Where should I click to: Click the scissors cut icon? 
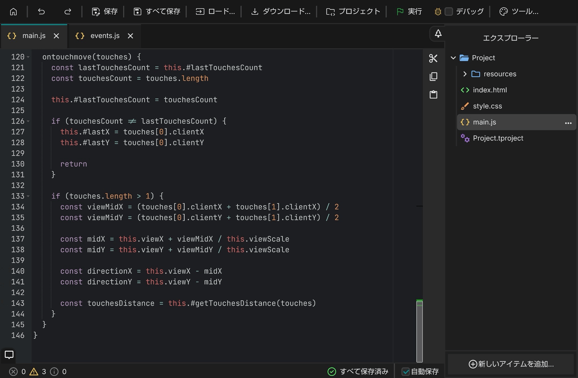(x=433, y=58)
